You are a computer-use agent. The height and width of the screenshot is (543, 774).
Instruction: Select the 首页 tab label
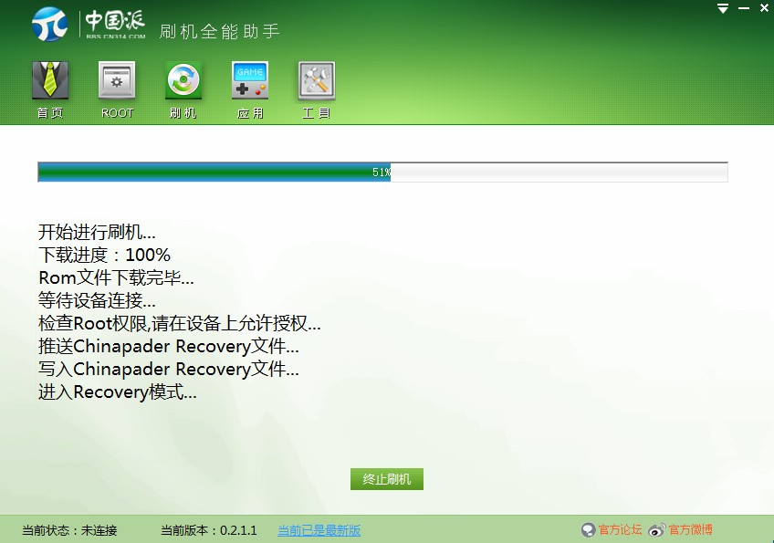coord(50,113)
